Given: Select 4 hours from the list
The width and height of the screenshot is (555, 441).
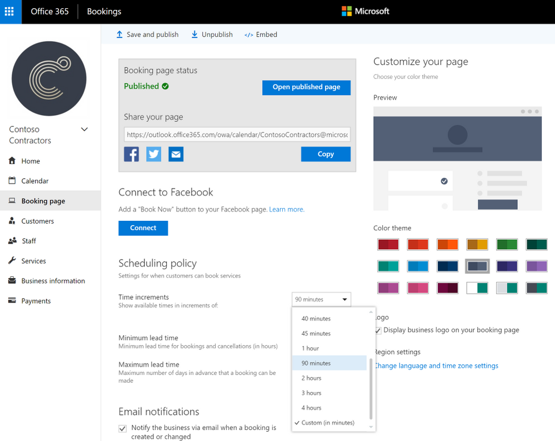Looking at the screenshot, I should [329, 408].
